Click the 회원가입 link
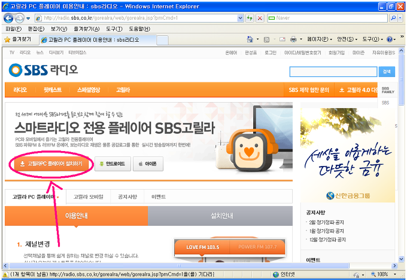Viewport: 407px width, 280px height. 336,53
